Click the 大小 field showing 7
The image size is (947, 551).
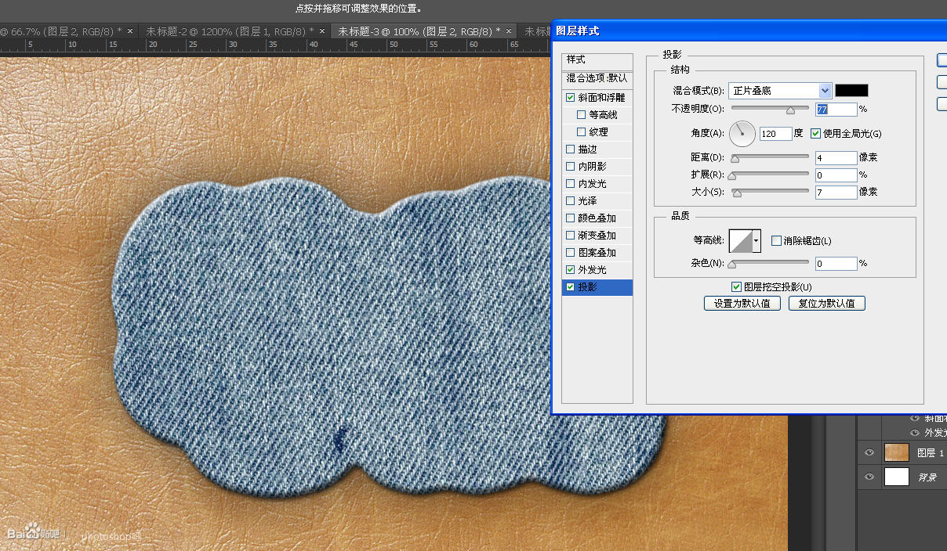coord(836,193)
